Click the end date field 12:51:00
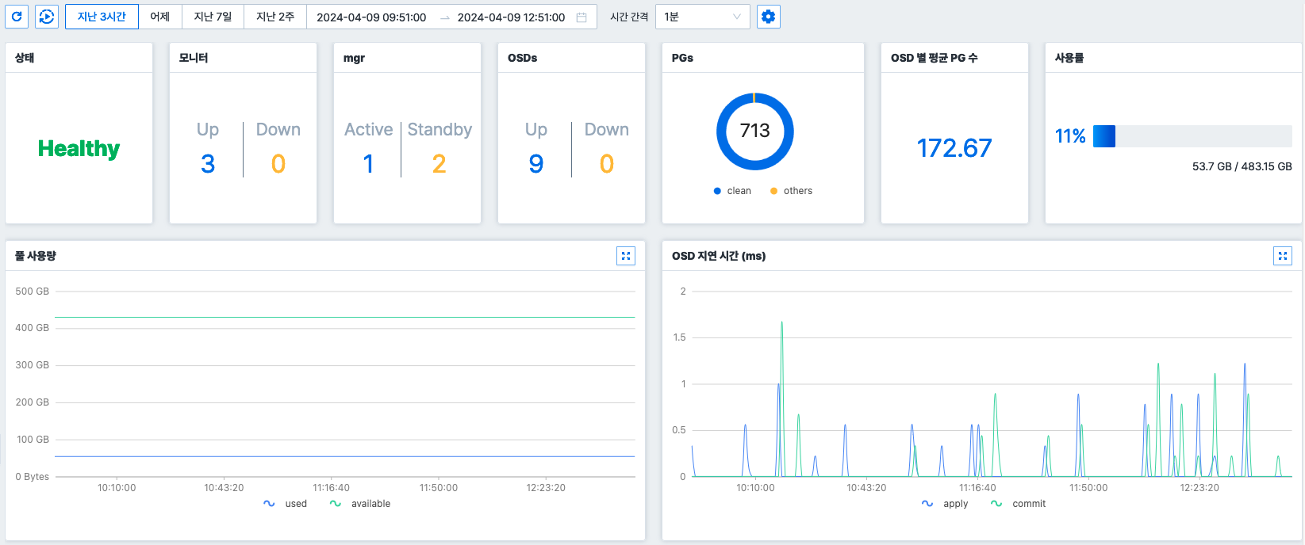This screenshot has height=545, width=1305. 511,17
